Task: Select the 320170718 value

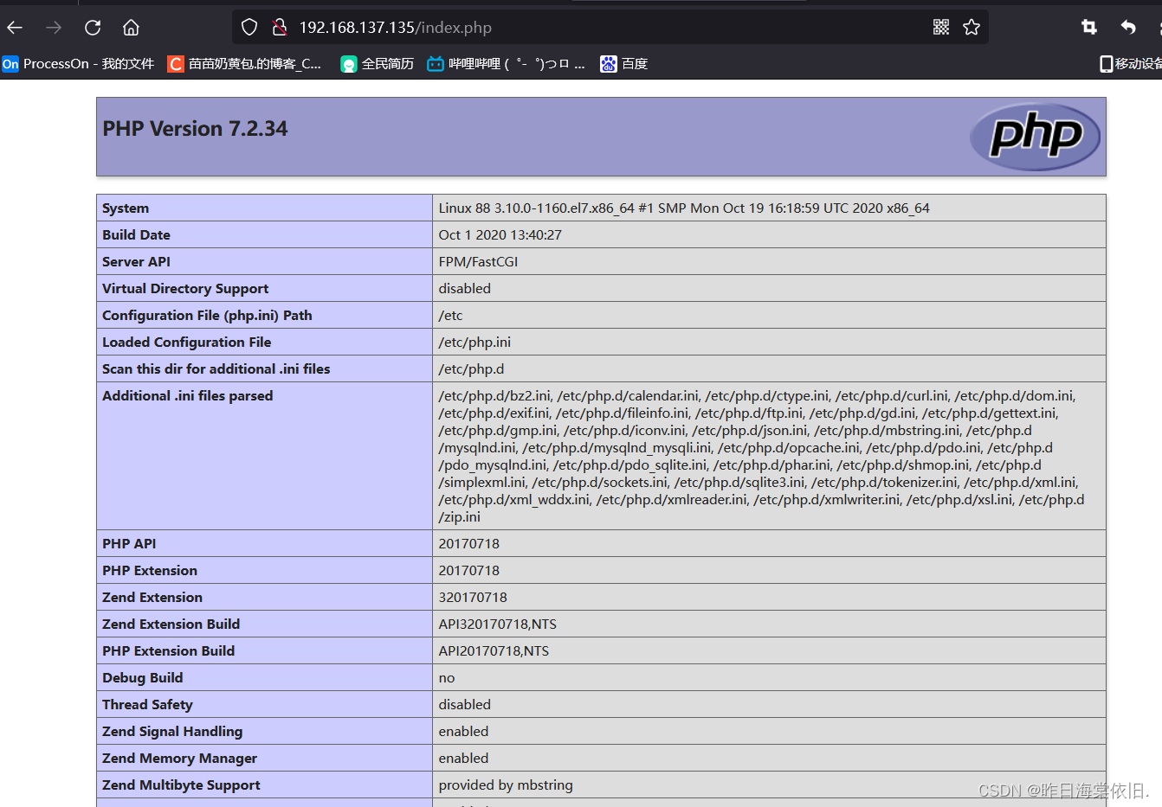Action: pyautogui.click(x=473, y=598)
